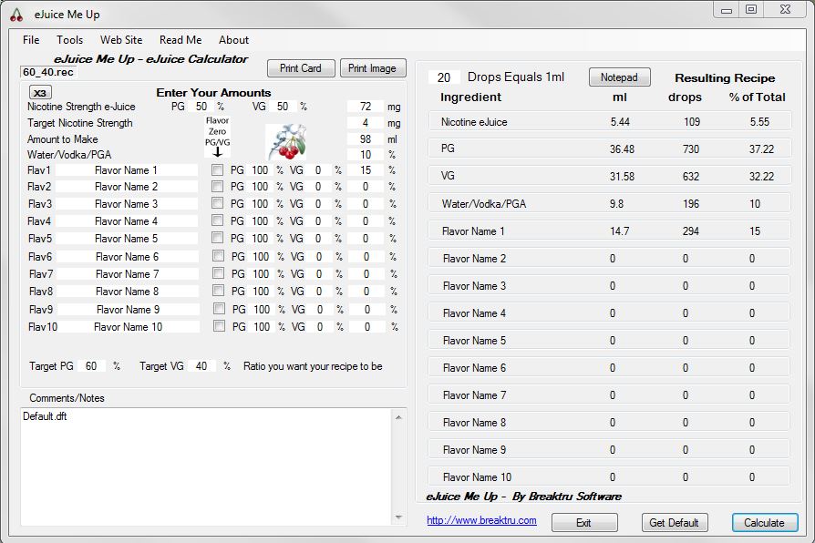Click the Target Nicotine Strength mg field
The image size is (815, 543).
point(366,123)
